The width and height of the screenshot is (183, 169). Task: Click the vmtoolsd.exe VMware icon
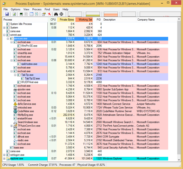click(x=15, y=108)
